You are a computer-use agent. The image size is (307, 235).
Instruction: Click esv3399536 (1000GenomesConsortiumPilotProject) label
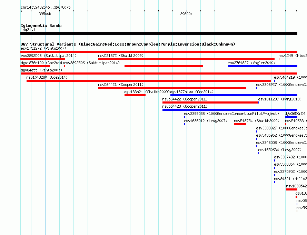point(231,114)
